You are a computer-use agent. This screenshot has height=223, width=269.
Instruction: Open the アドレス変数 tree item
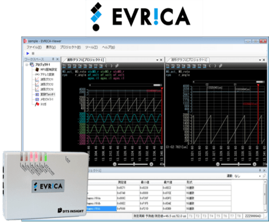(45, 74)
